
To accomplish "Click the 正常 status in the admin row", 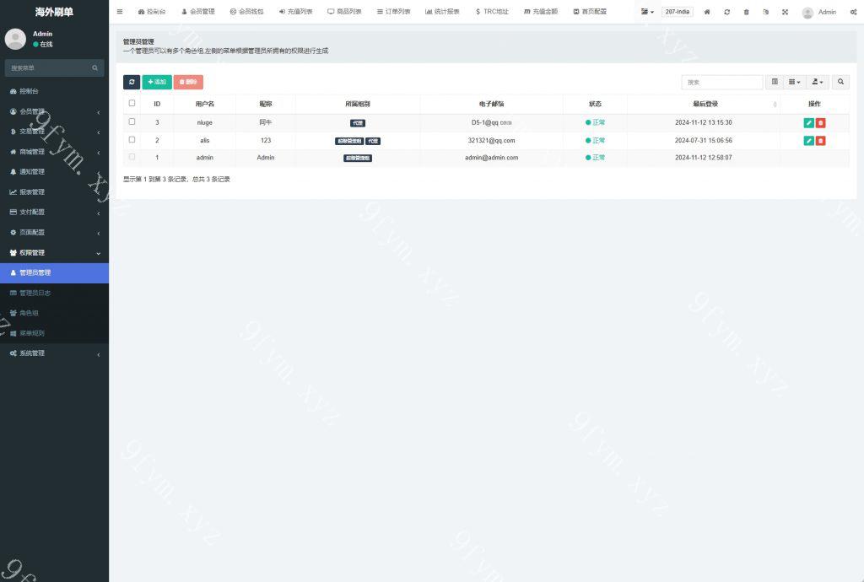I will point(595,158).
